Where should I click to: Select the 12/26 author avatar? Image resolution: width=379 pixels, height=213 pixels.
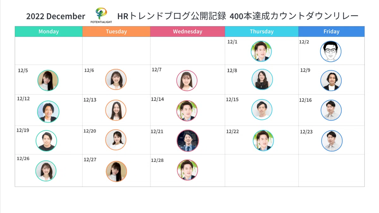46,171
